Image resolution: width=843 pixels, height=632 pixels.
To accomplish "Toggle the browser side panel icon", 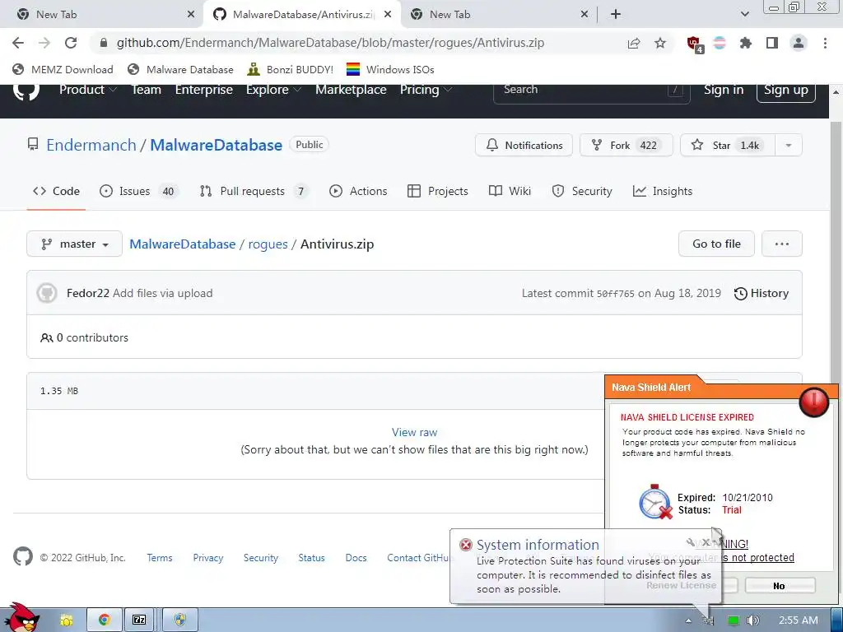I will [x=772, y=43].
